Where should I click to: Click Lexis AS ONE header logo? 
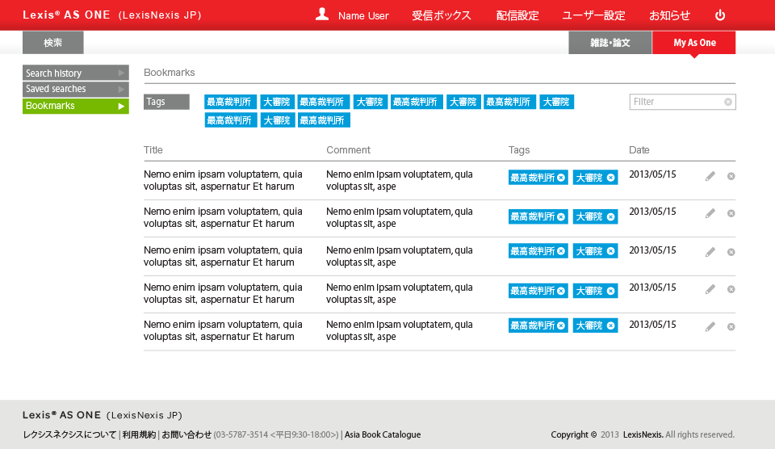click(x=112, y=15)
